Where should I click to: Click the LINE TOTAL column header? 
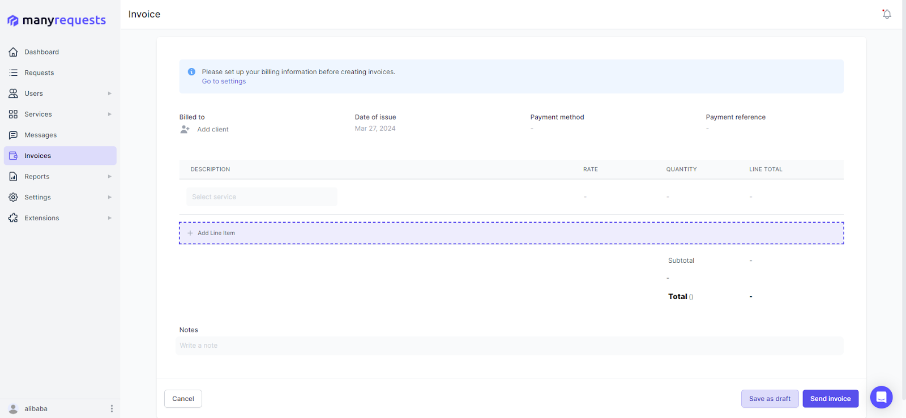point(766,169)
